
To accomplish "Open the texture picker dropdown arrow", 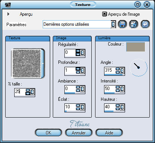I will coord(43,63).
